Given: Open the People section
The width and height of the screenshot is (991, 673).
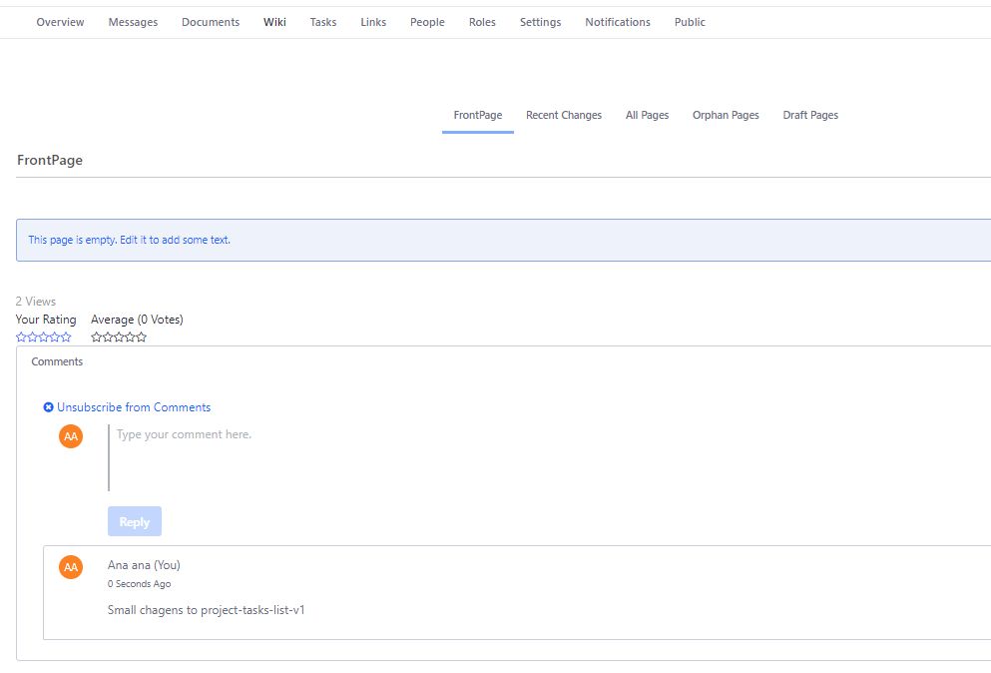Looking at the screenshot, I should point(427,22).
